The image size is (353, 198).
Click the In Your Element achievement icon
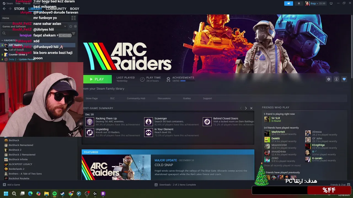tap(148, 133)
